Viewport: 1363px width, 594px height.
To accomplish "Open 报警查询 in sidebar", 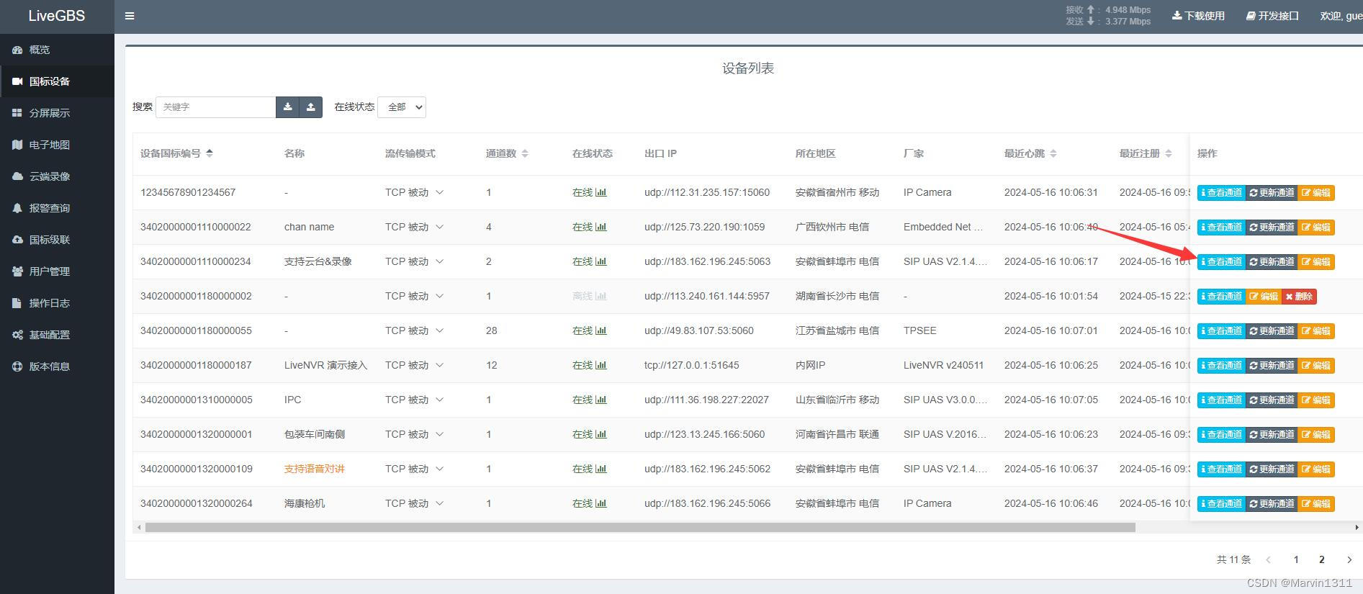I will click(x=57, y=208).
